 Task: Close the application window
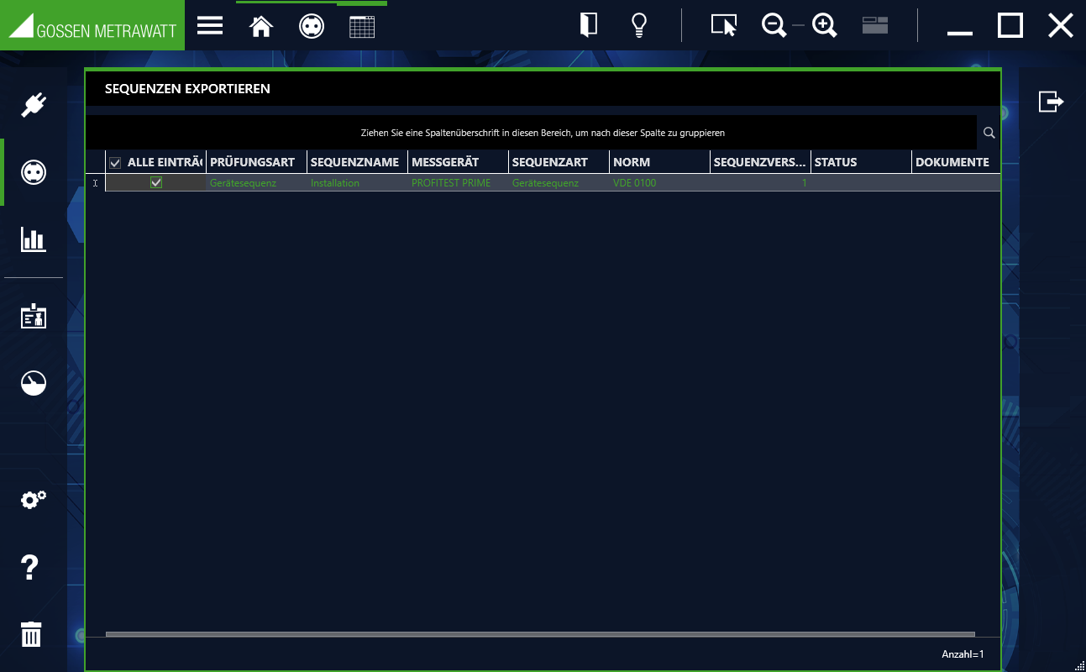coord(1061,25)
